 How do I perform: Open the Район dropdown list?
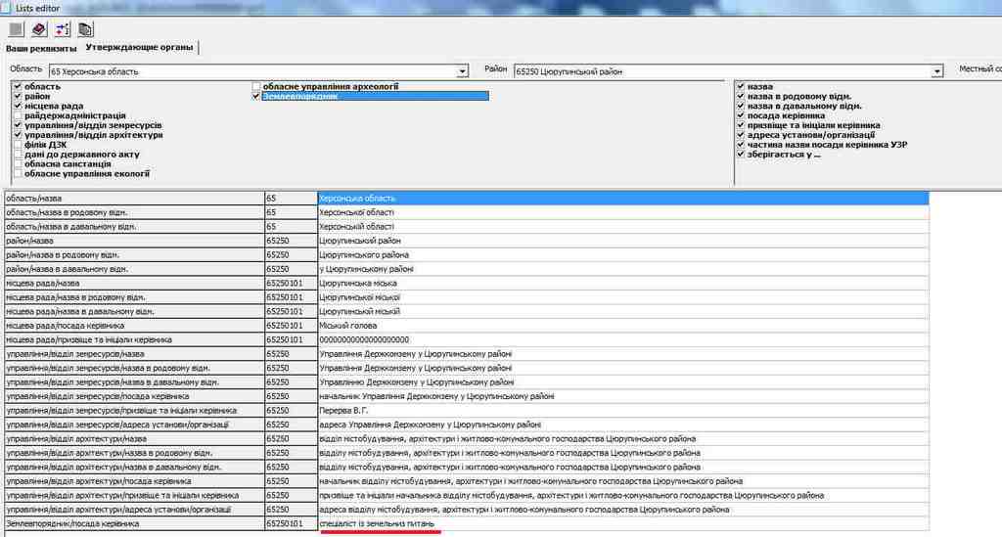(x=936, y=71)
